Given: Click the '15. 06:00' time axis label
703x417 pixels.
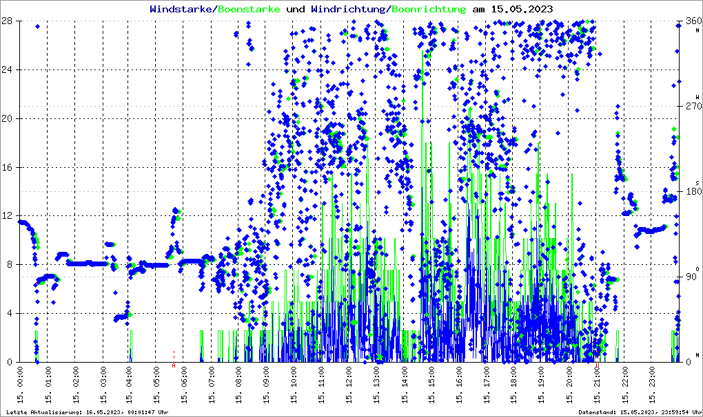Looking at the screenshot, I should point(184,385).
